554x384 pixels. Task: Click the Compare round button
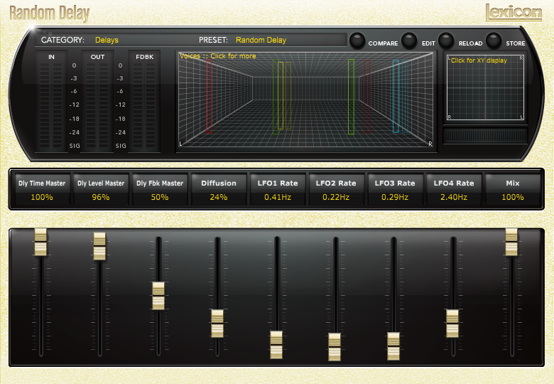click(357, 41)
